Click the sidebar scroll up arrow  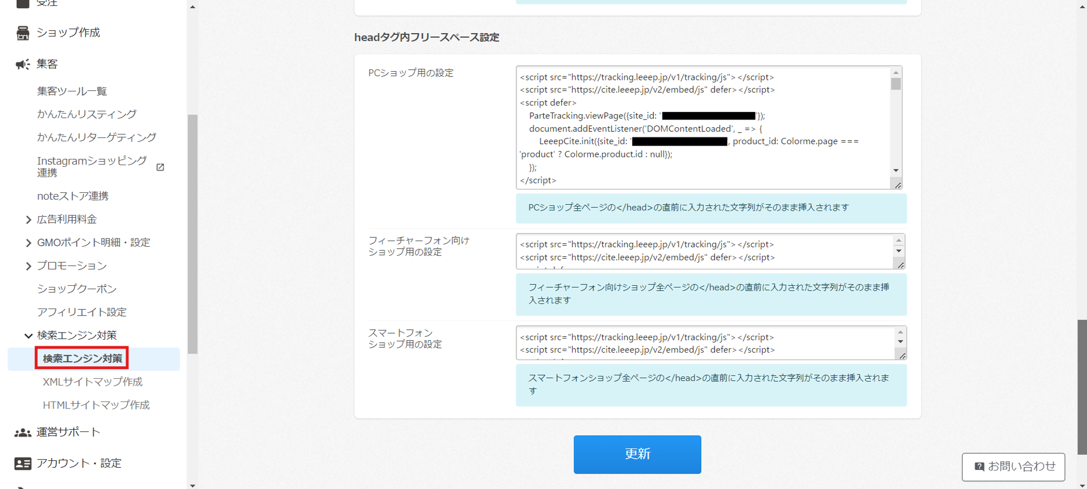(192, 7)
